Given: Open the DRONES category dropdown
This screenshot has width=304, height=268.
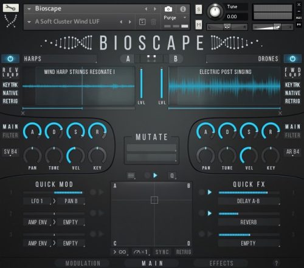Looking at the screenshot, I should (243, 59).
